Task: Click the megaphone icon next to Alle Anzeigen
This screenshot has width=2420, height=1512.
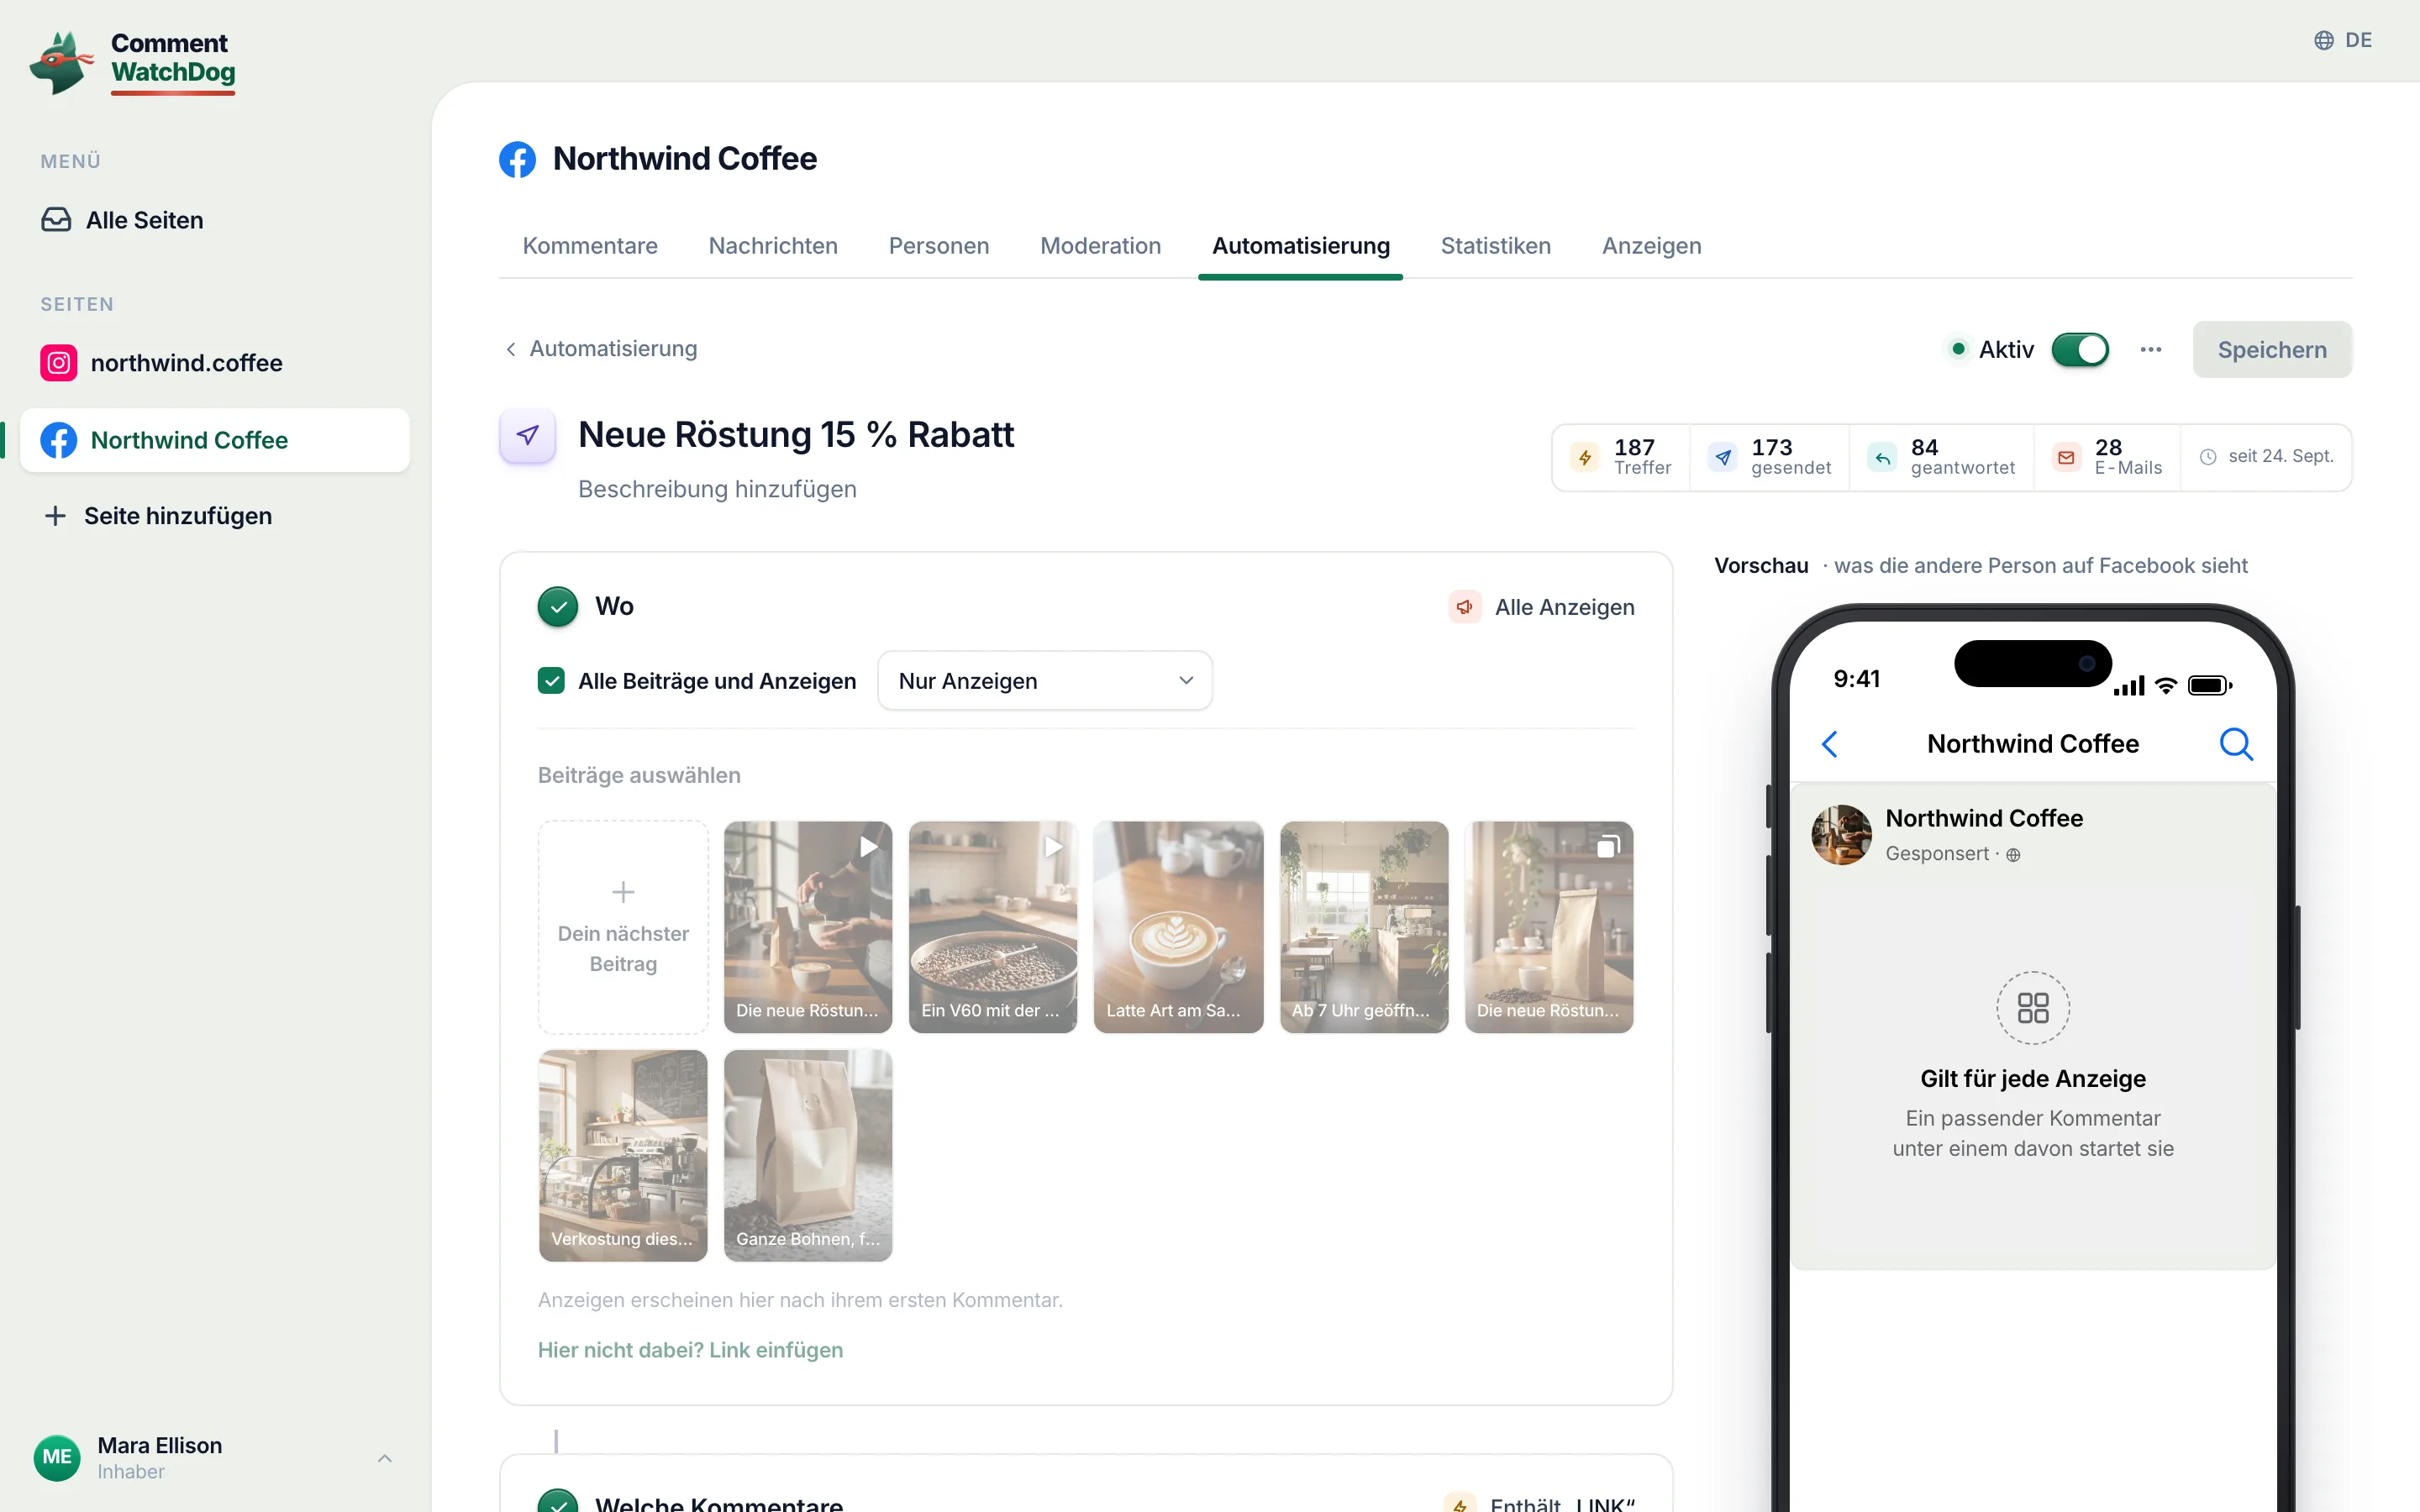Action: click(x=1465, y=607)
